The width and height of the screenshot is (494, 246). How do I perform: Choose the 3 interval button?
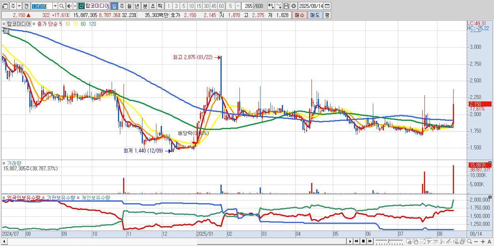point(176,6)
